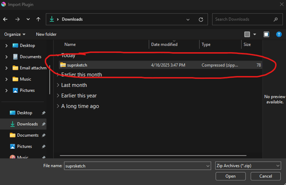Toggle the preview pane icon
The width and height of the screenshot is (286, 185).
tap(266, 34)
